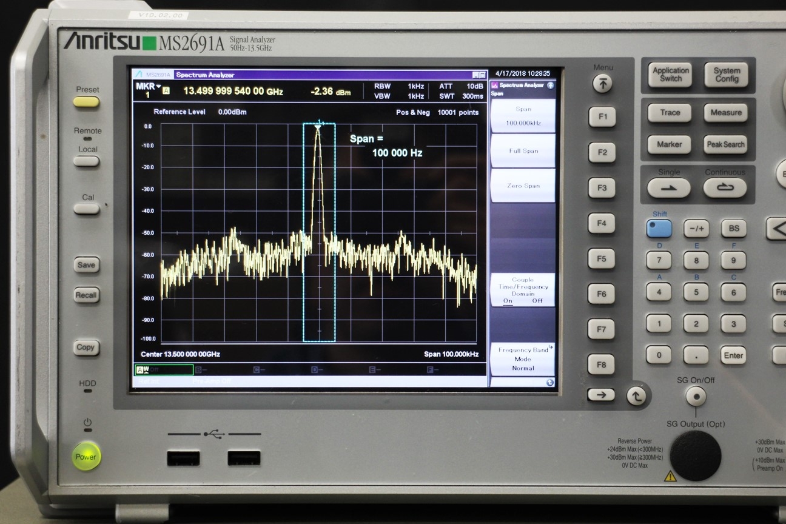Hit the Copy hardware key
The width and height of the screenshot is (786, 524).
[86, 348]
